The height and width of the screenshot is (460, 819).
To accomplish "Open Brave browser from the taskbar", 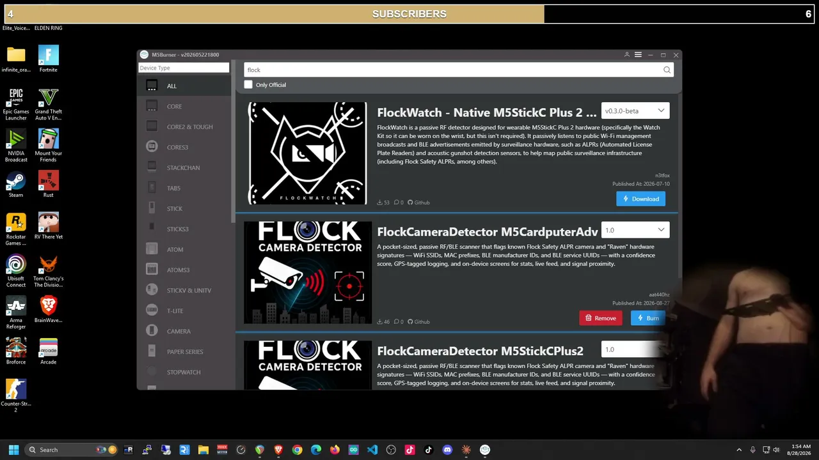I will (278, 450).
